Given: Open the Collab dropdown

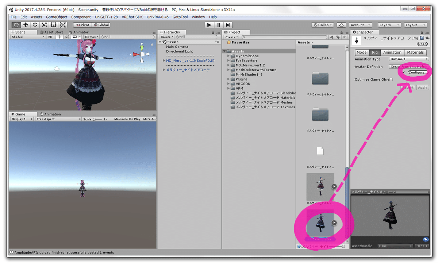Looking at the screenshot, I should 322,25.
